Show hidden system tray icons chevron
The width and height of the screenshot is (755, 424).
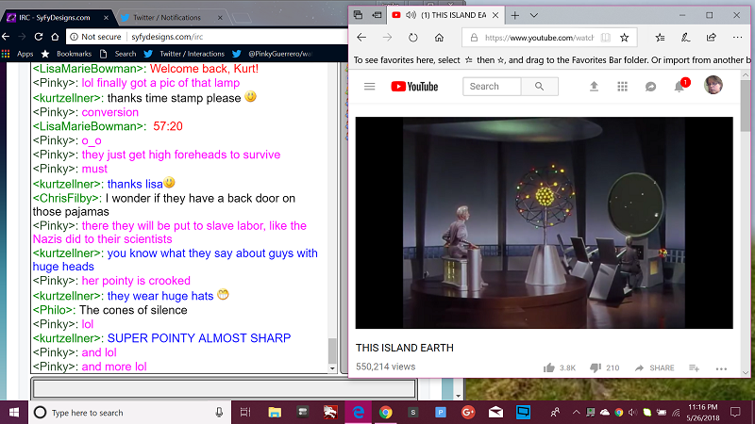[x=576, y=413]
